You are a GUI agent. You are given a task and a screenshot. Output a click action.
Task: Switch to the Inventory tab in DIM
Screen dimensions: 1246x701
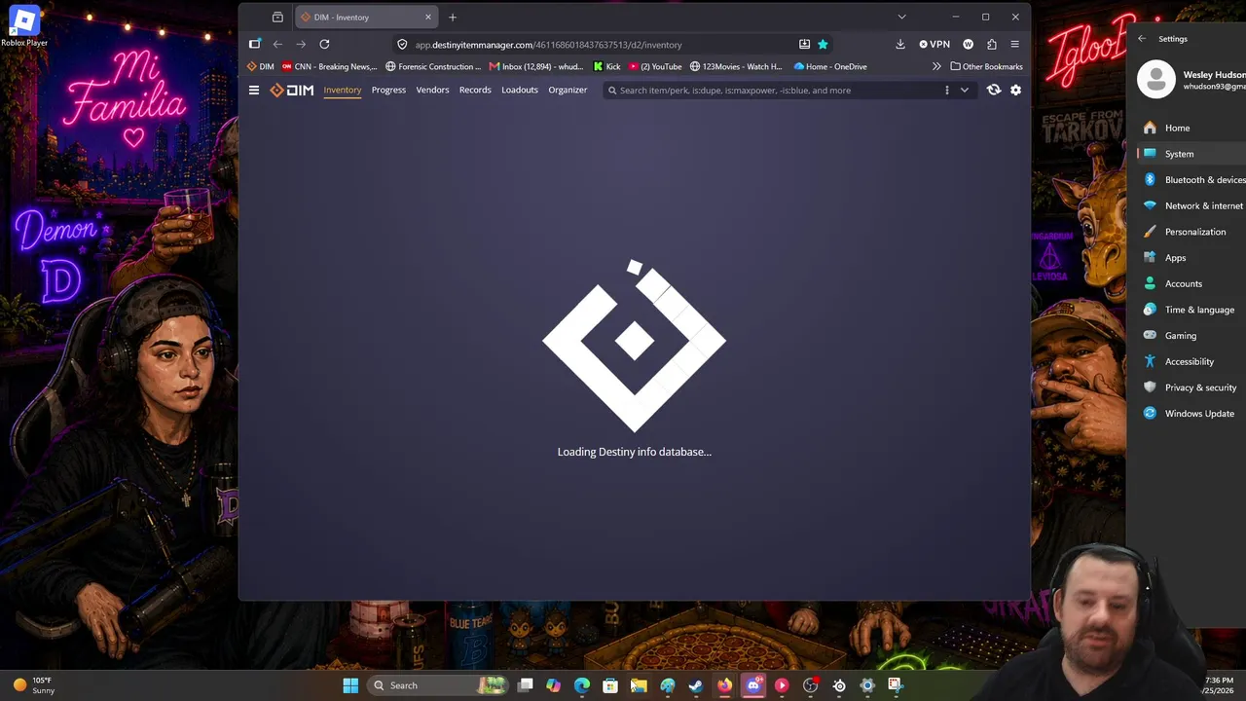point(343,91)
